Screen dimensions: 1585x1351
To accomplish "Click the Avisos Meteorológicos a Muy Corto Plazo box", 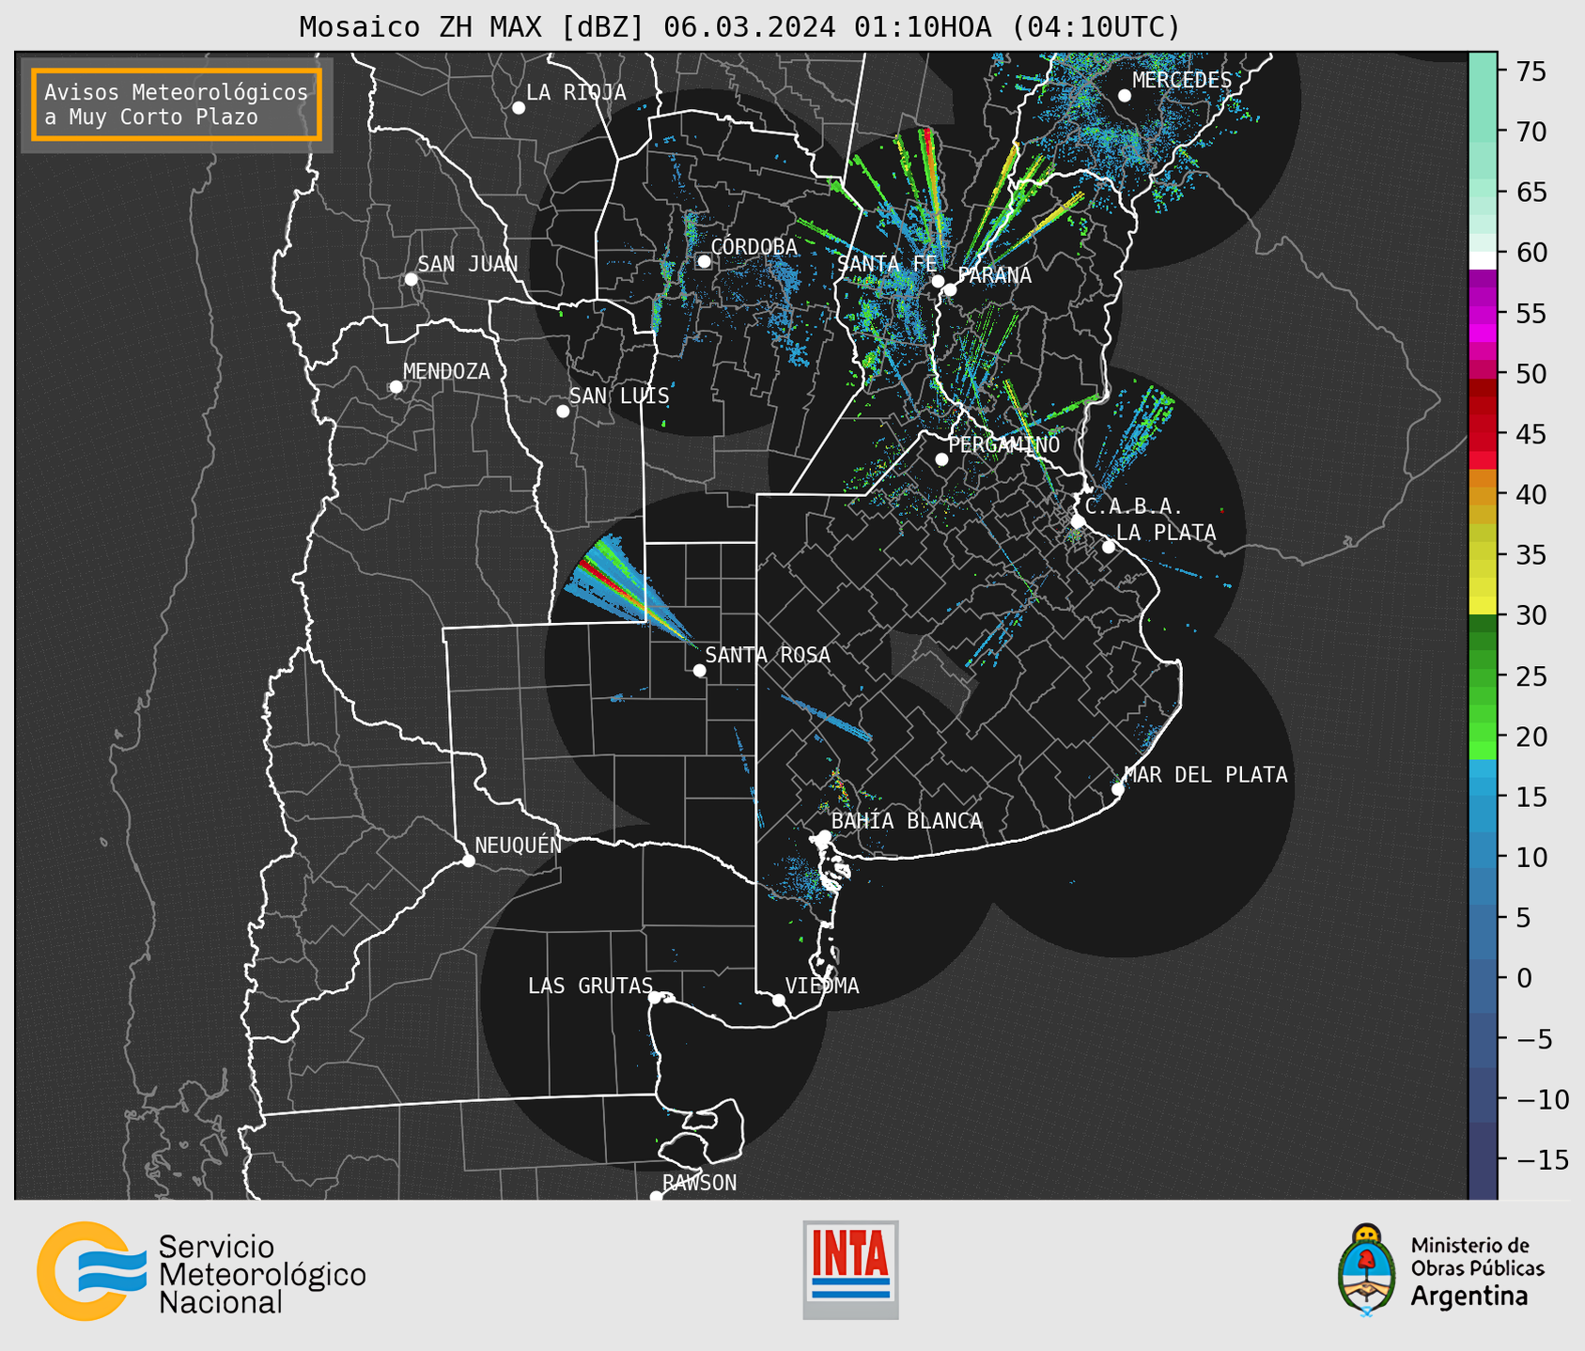I will point(177,104).
